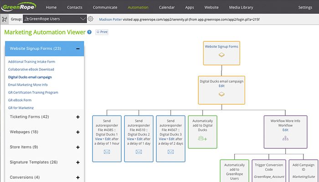
Task: Select GR eBook Form
Action: (x=20, y=100)
